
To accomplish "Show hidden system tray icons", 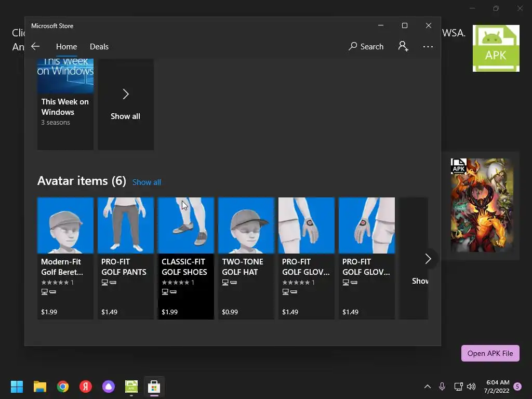I will click(x=428, y=387).
